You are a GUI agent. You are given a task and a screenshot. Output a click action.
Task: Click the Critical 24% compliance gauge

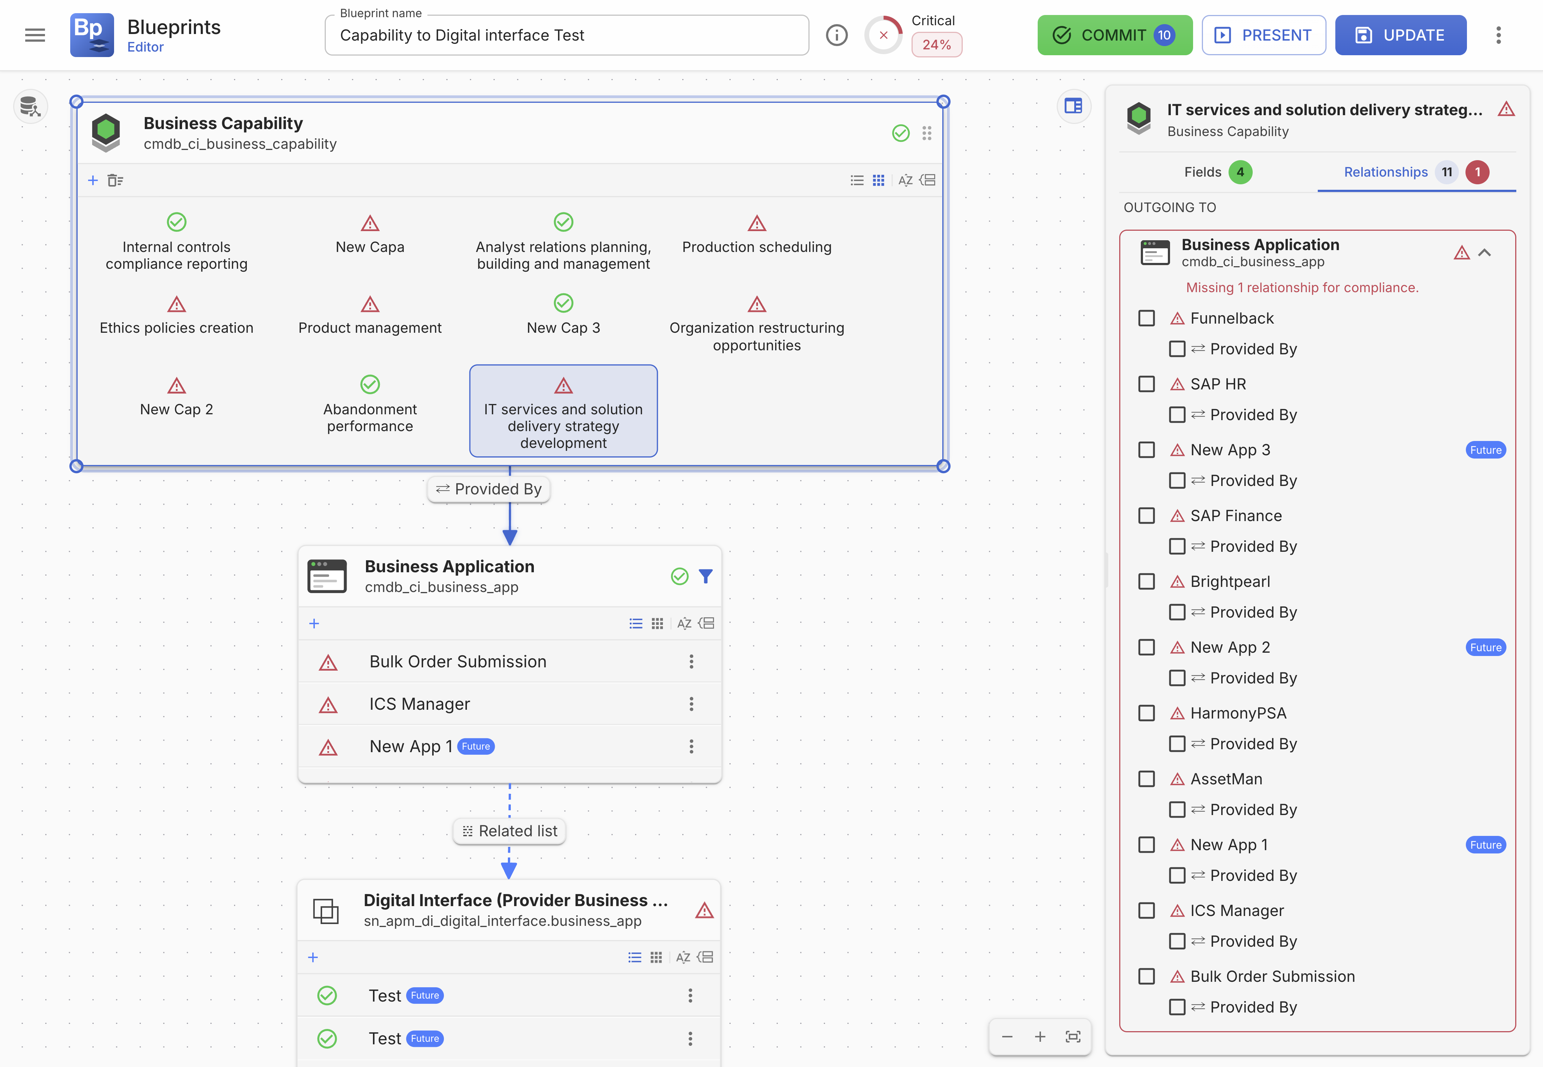tap(883, 35)
